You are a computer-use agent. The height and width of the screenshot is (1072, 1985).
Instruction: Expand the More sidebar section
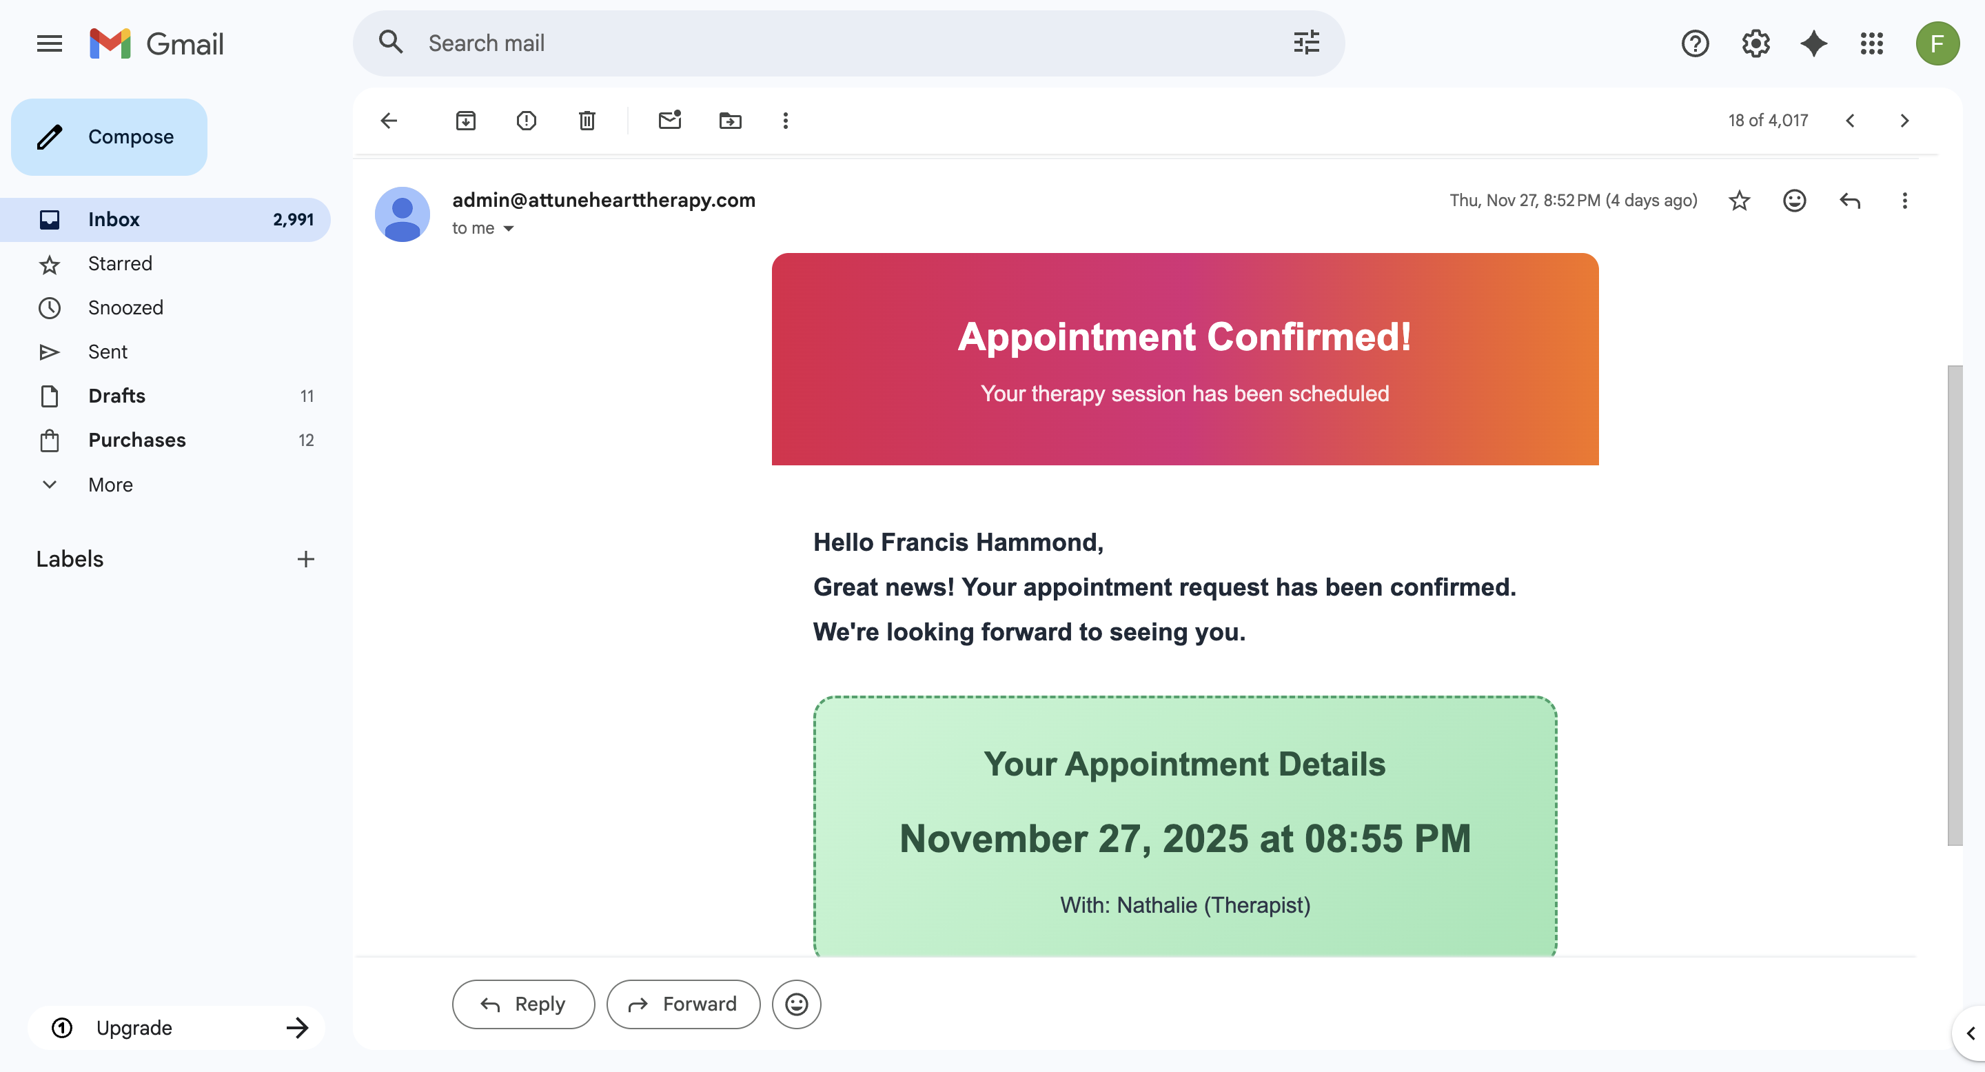coord(110,484)
